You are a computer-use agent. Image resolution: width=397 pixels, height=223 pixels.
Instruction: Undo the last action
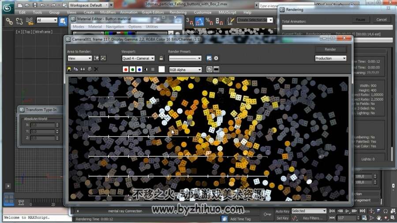tap(42, 5)
